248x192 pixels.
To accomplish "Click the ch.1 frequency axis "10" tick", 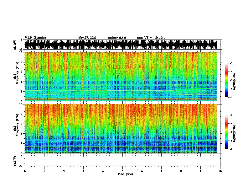I will (x=21, y=52).
